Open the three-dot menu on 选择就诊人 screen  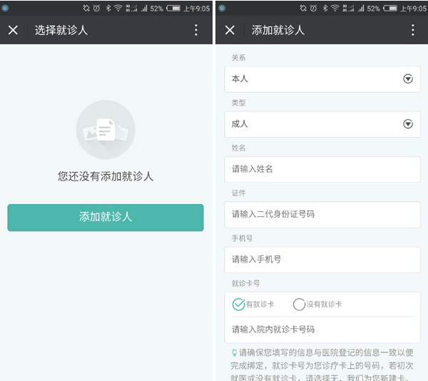196,30
